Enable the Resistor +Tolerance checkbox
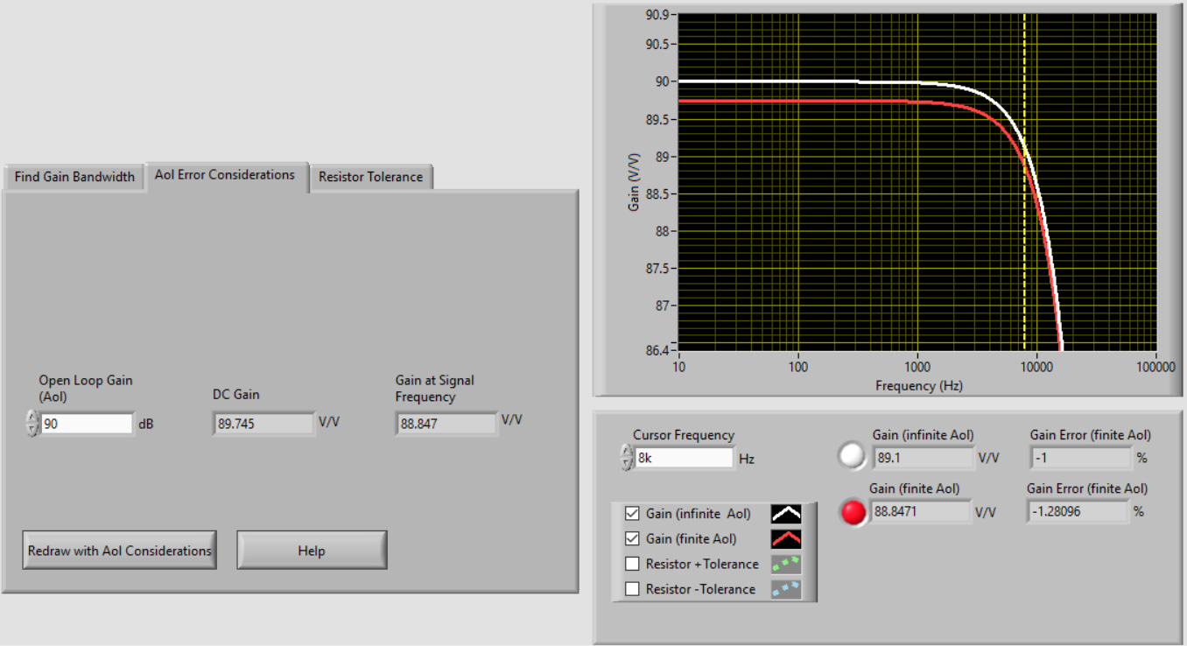Viewport: 1187px width, 646px height. [632, 565]
